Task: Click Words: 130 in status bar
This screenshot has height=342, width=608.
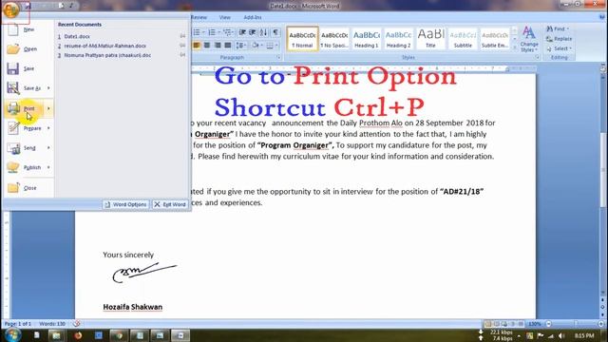Action: (52, 324)
